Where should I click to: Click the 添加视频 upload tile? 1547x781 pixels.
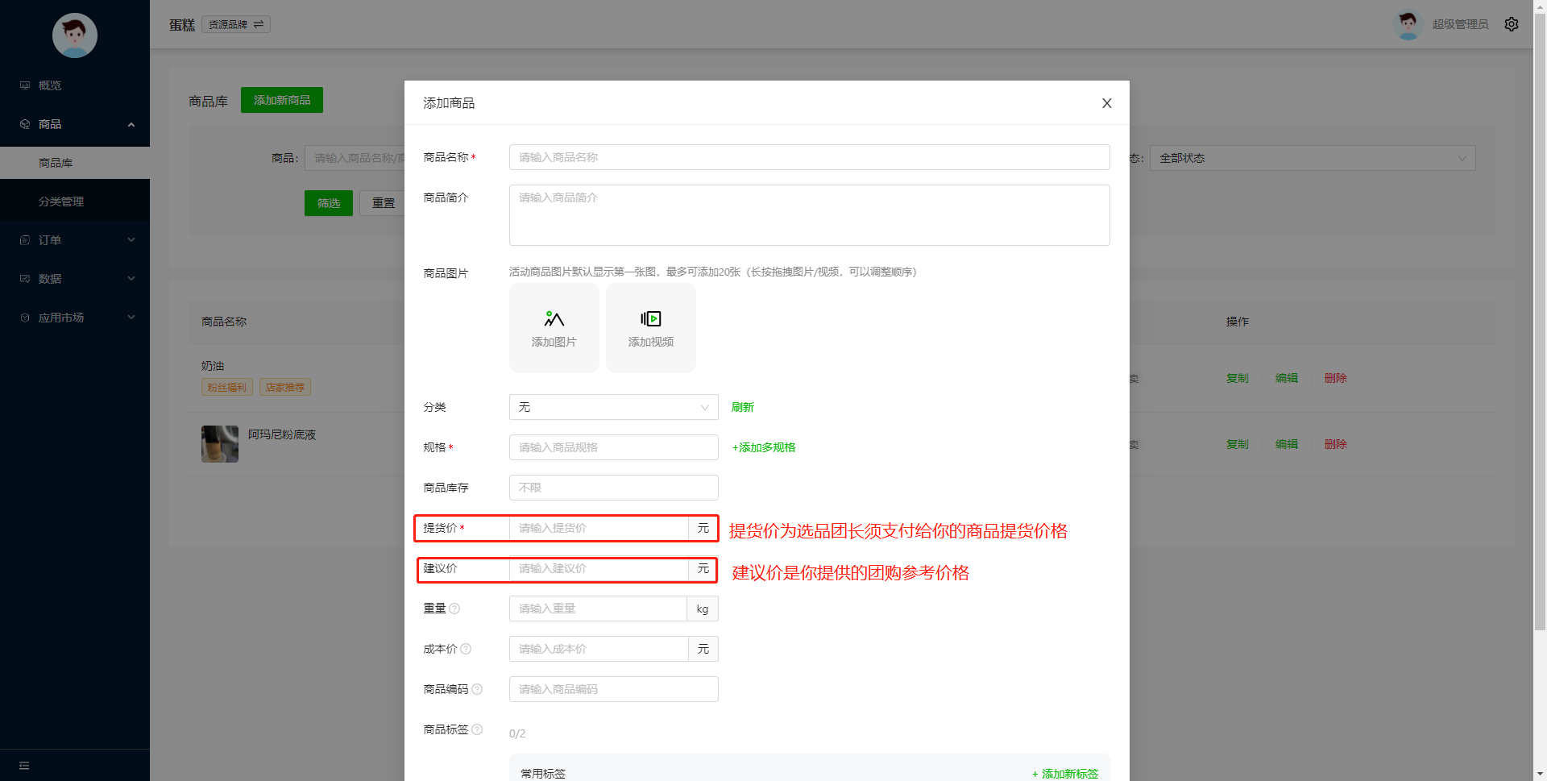point(651,328)
